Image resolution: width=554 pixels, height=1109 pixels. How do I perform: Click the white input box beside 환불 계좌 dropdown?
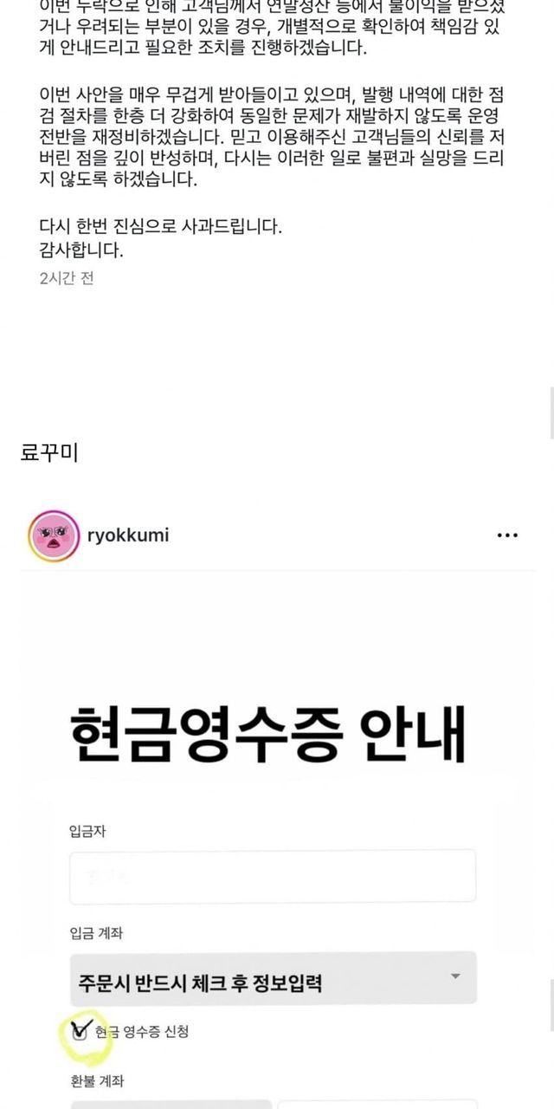coord(377,1104)
